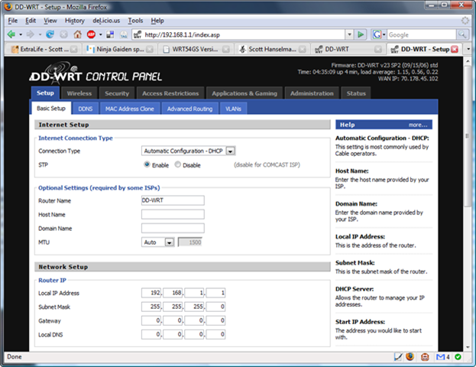Image resolution: width=476 pixels, height=367 pixels.
Task: Click the DD-WRT Control Panel logo
Action: tap(96, 73)
